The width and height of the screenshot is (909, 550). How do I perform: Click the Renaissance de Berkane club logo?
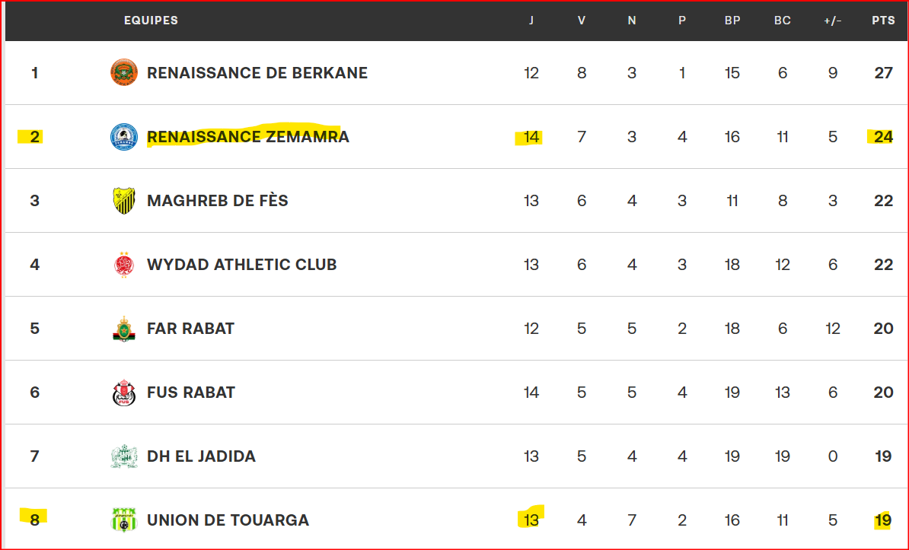point(124,73)
